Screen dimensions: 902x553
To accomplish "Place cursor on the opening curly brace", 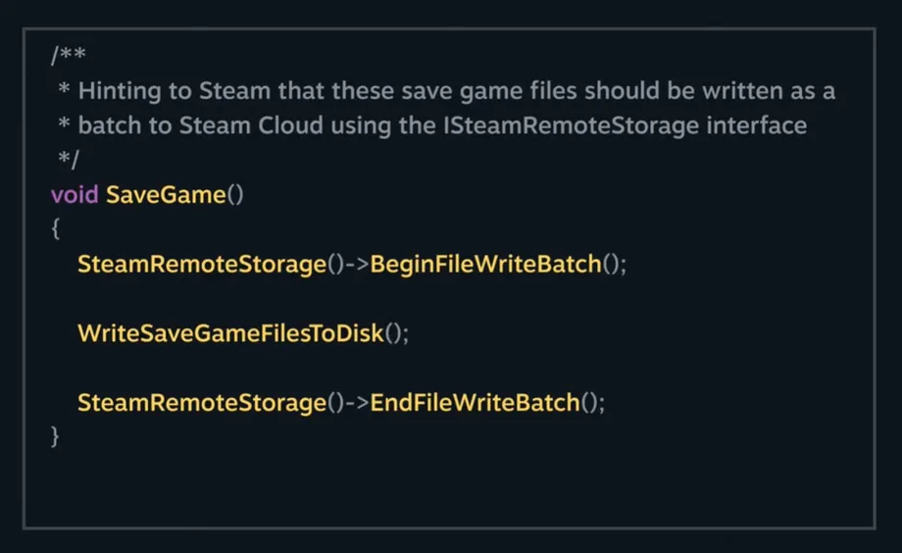I will pyautogui.click(x=55, y=229).
